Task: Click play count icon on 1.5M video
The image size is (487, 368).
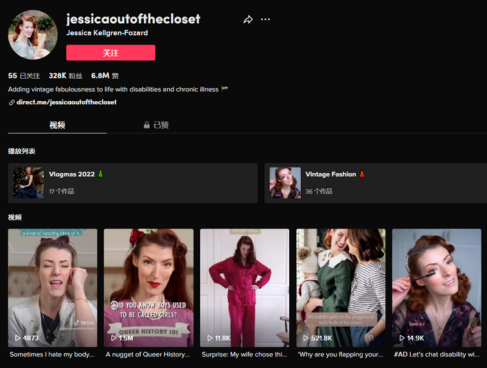Action: [114, 338]
